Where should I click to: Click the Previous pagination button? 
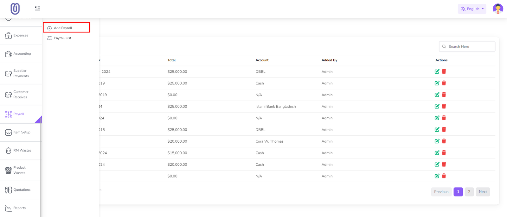tap(441, 192)
